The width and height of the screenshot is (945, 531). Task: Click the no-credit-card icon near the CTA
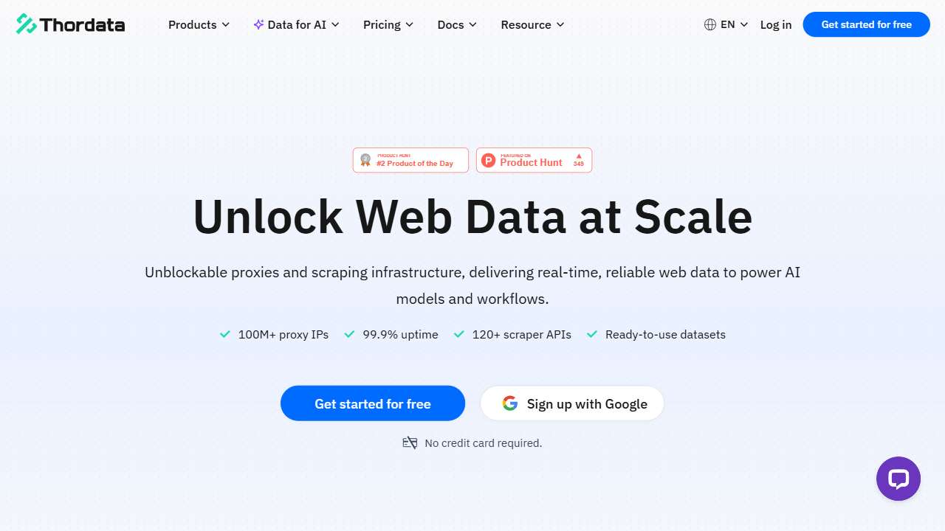tap(410, 442)
